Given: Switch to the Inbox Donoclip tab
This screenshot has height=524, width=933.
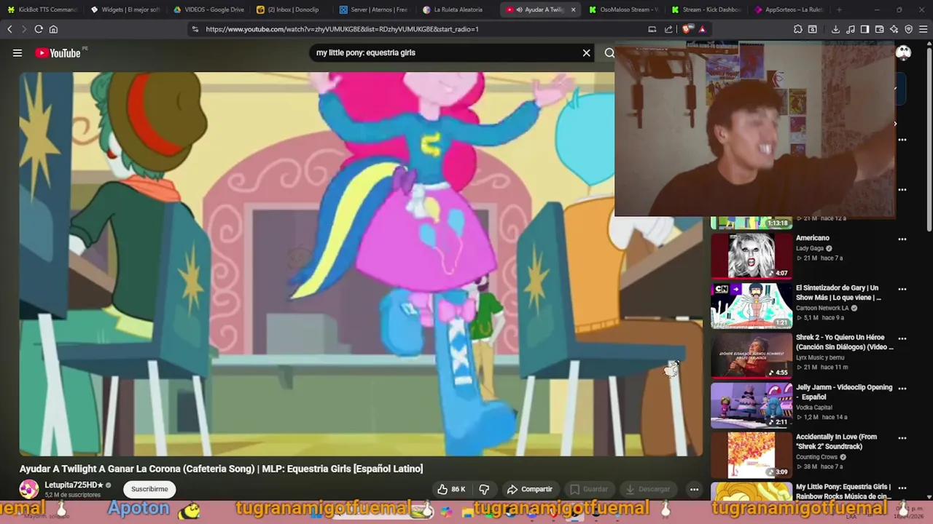Looking at the screenshot, I should pyautogui.click(x=292, y=9).
